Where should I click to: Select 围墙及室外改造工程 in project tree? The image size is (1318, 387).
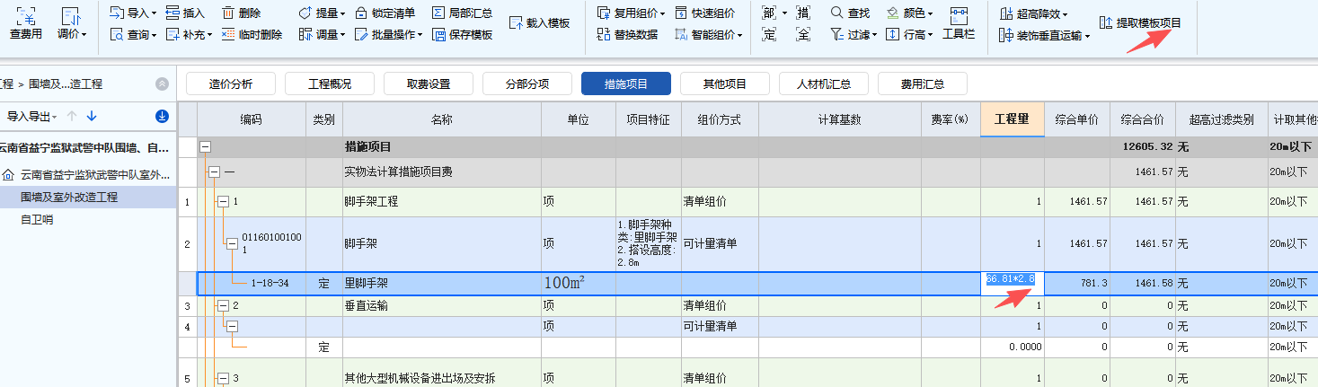88,197
